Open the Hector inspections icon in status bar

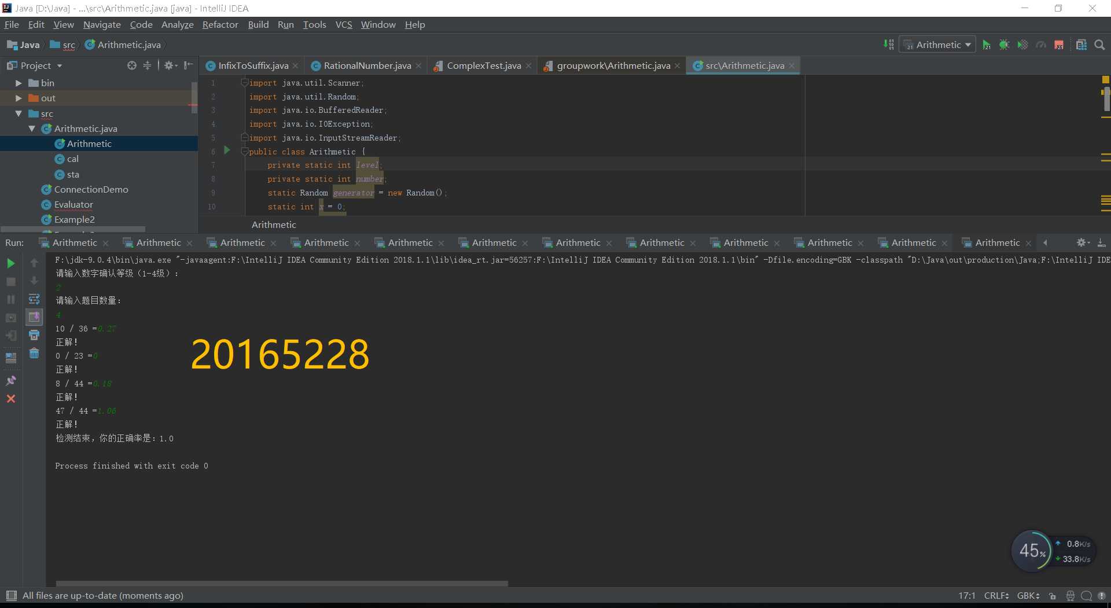pyautogui.click(x=1070, y=595)
